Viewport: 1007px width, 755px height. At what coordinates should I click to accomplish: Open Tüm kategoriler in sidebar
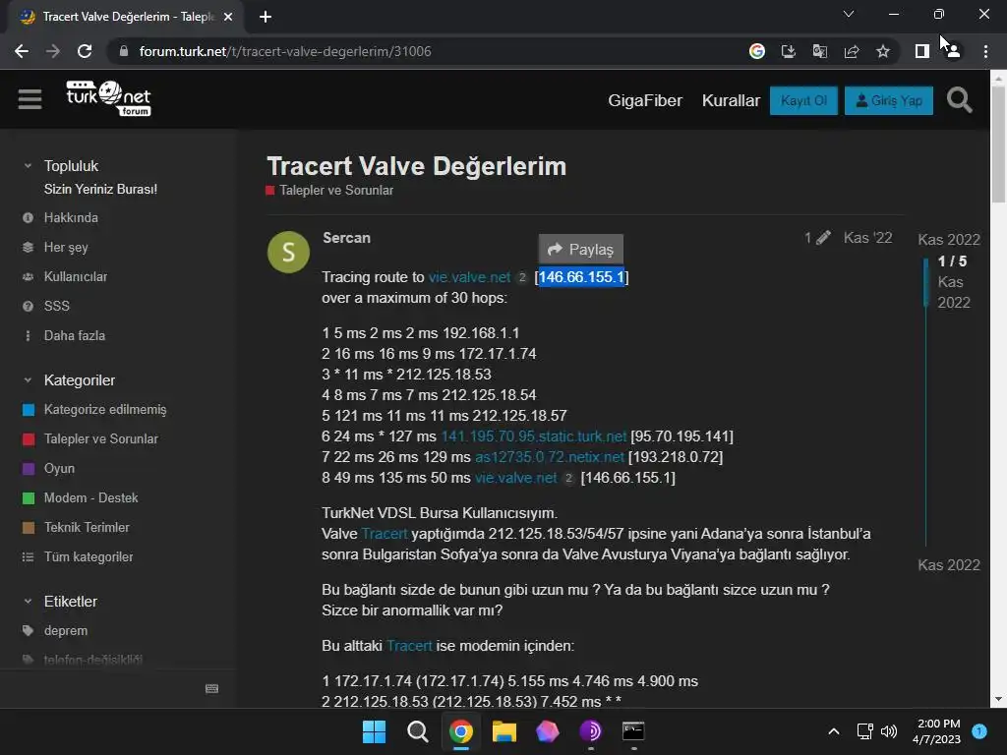pyautogui.click(x=88, y=557)
